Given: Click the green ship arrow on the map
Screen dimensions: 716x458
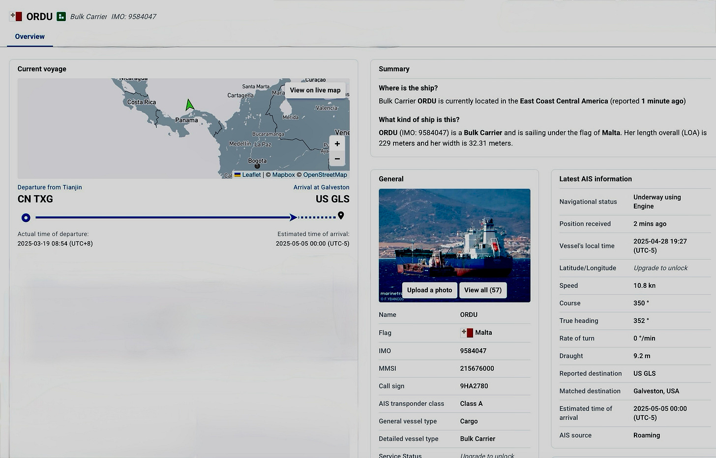Looking at the screenshot, I should coord(189,105).
